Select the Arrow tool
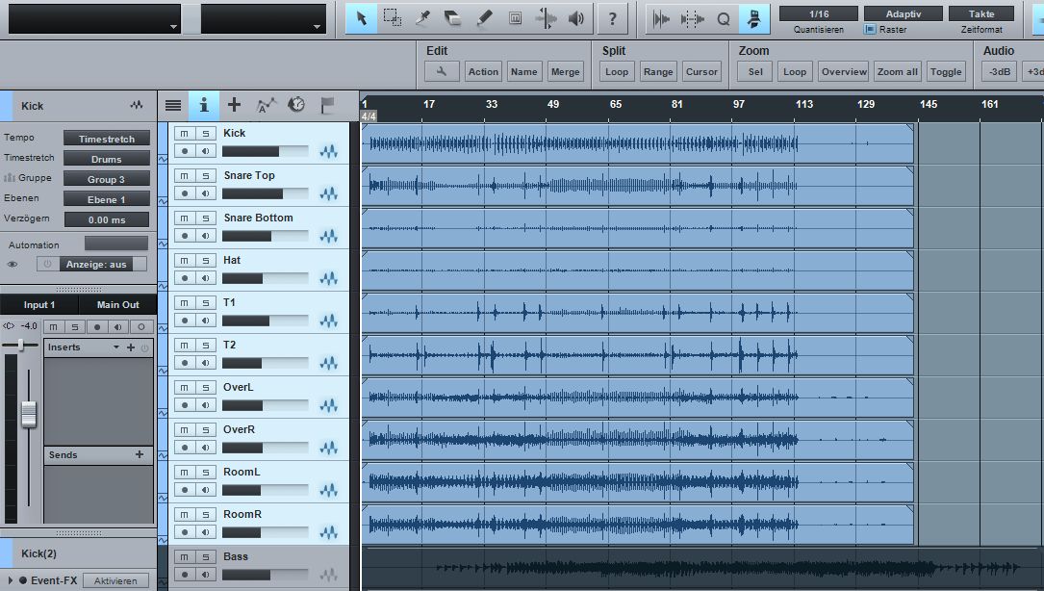Screen dimensions: 1044x591 [362, 18]
